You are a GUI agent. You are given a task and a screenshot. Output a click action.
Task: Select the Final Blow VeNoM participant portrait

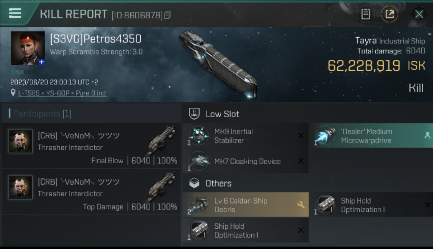(20, 141)
